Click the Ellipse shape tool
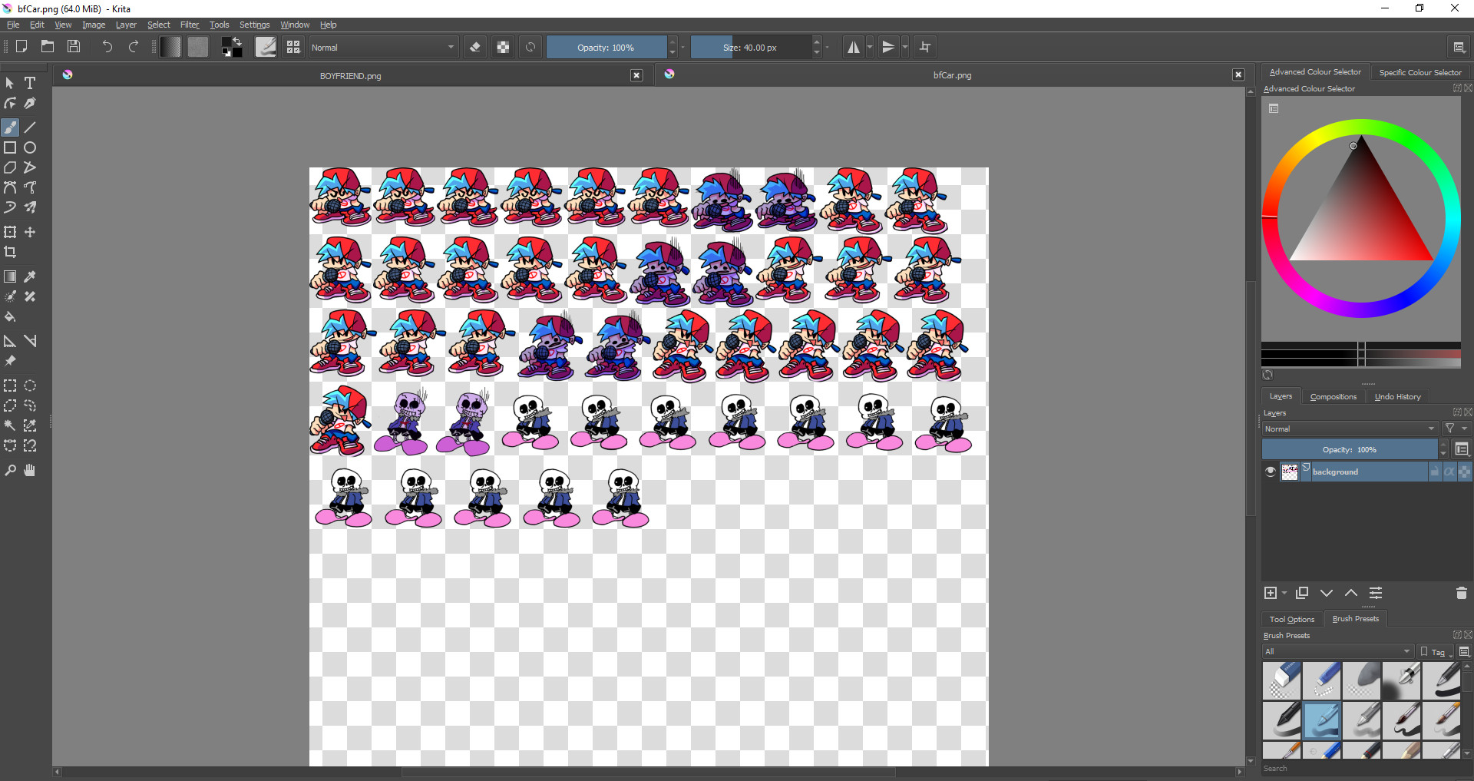This screenshot has width=1474, height=781. pyautogui.click(x=30, y=147)
